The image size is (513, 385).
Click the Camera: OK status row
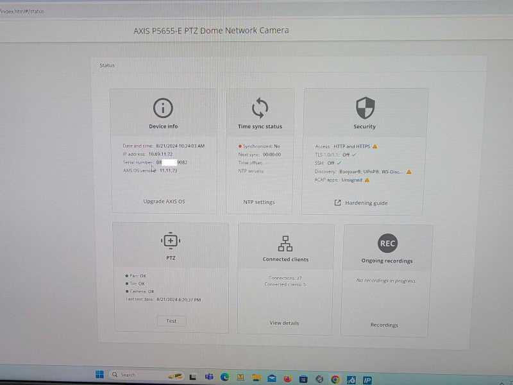tap(140, 291)
